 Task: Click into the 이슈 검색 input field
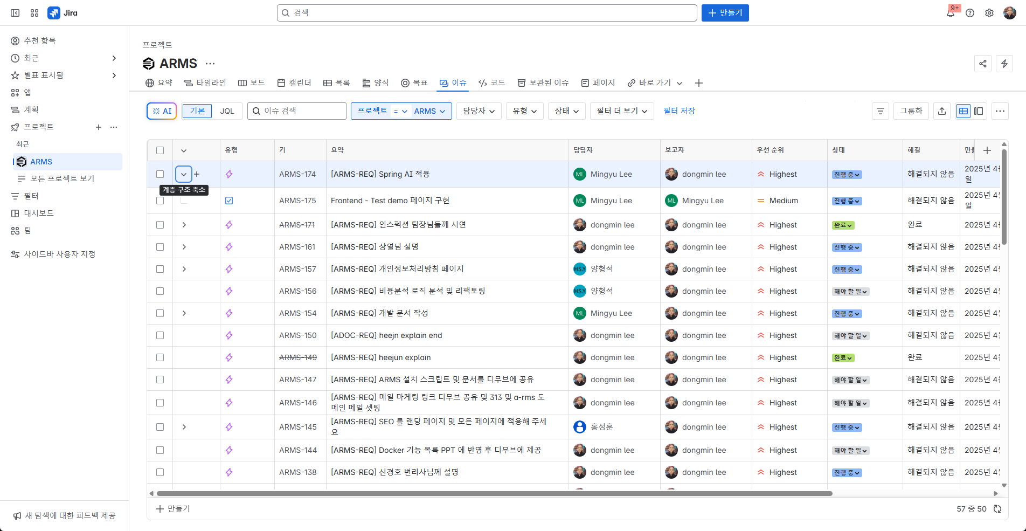pos(302,111)
